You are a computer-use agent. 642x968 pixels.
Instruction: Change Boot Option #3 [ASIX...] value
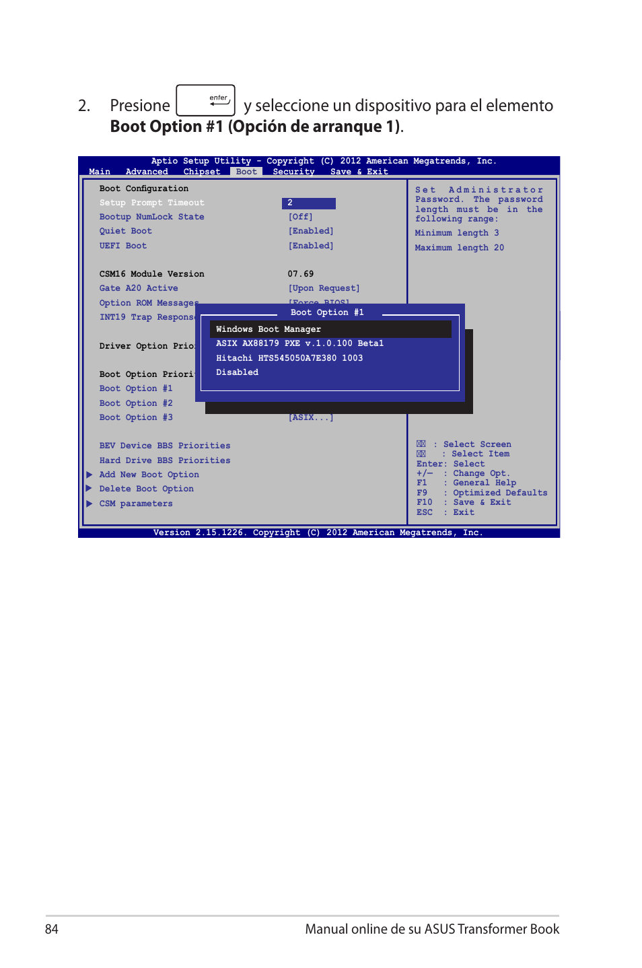(x=311, y=418)
